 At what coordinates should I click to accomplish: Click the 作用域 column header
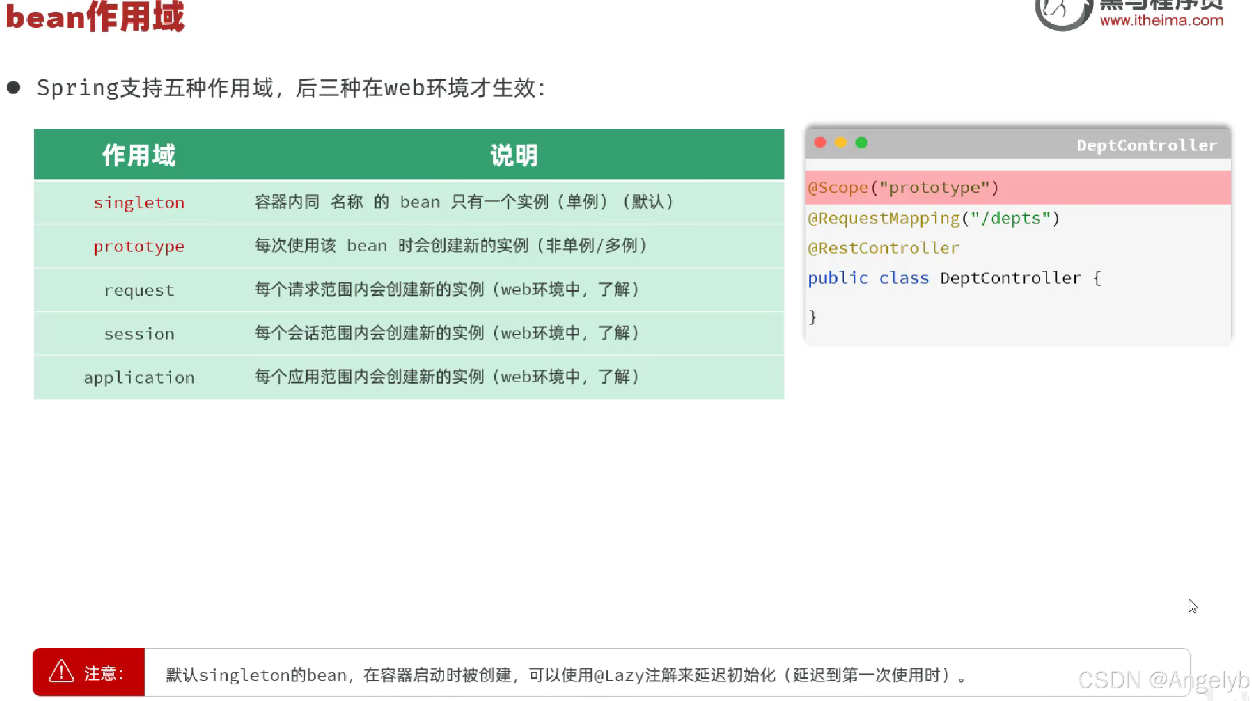coord(139,155)
